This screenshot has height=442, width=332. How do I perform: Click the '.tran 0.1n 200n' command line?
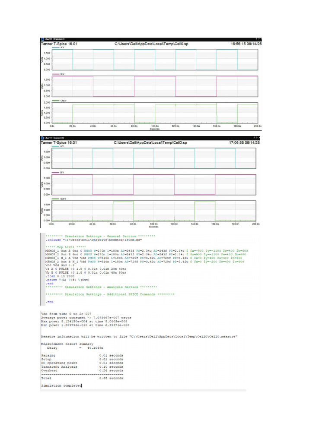tap(60, 276)
